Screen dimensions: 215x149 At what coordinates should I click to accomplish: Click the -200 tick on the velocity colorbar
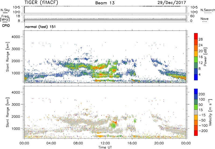tap(203, 131)
